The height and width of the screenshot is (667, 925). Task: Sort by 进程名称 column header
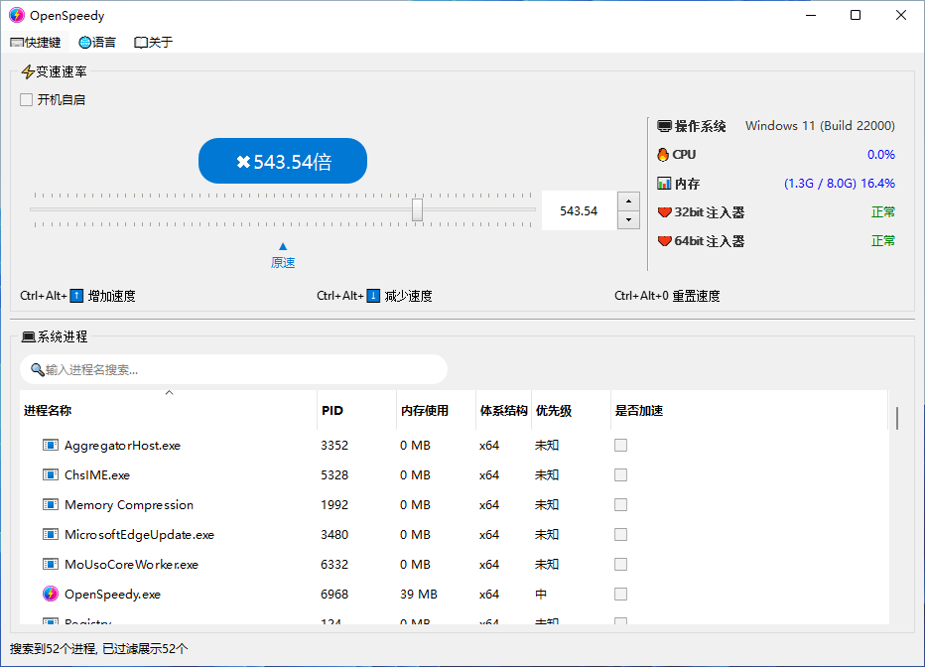[x=168, y=411]
